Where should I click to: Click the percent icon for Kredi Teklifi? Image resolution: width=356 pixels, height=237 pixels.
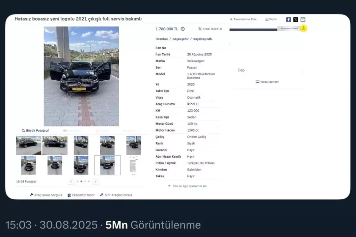tap(200, 29)
